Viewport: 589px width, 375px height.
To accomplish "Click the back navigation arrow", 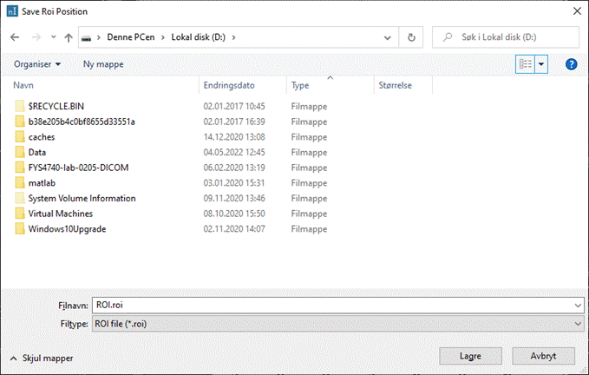I will [15, 38].
